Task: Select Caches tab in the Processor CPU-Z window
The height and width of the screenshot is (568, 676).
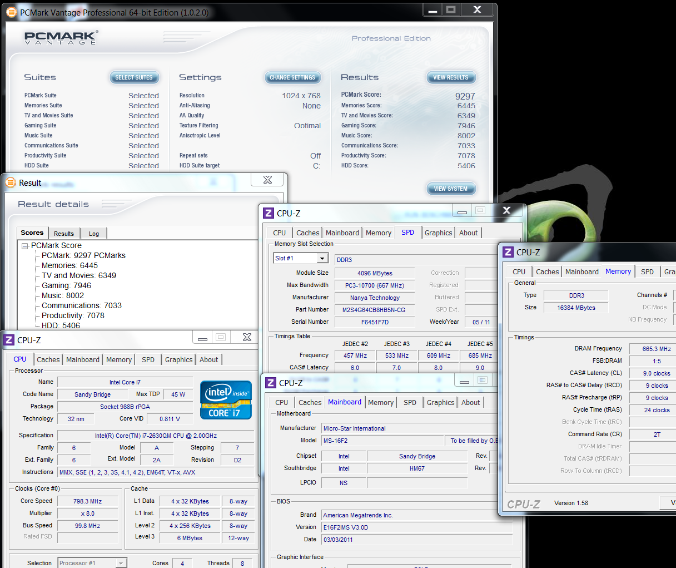Action: pos(48,360)
